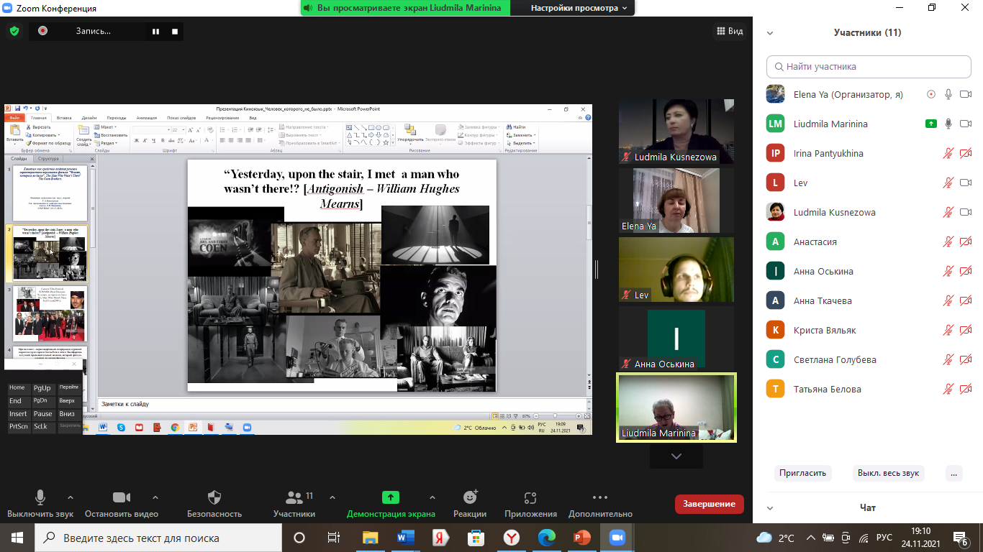
Task: Open participants options arrow in toolbar
Action: (332, 497)
